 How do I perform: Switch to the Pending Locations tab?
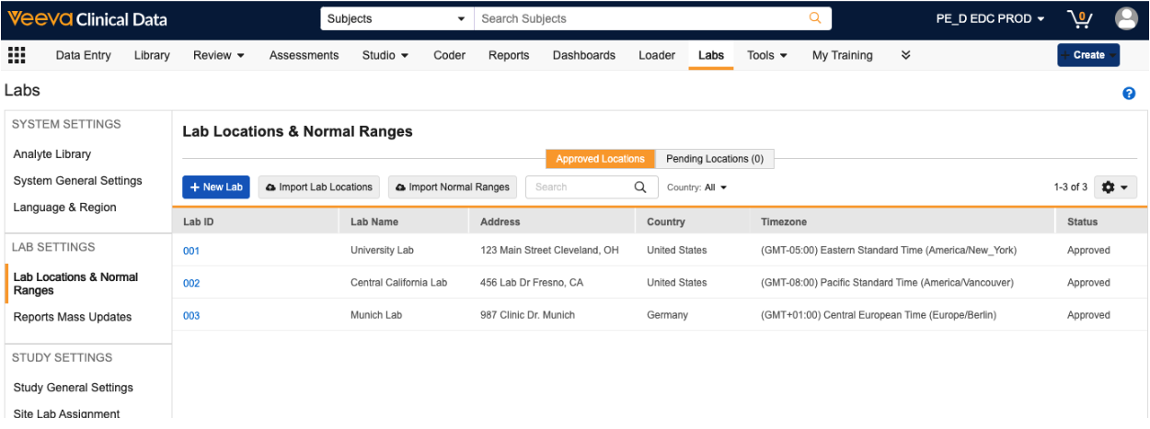[714, 159]
